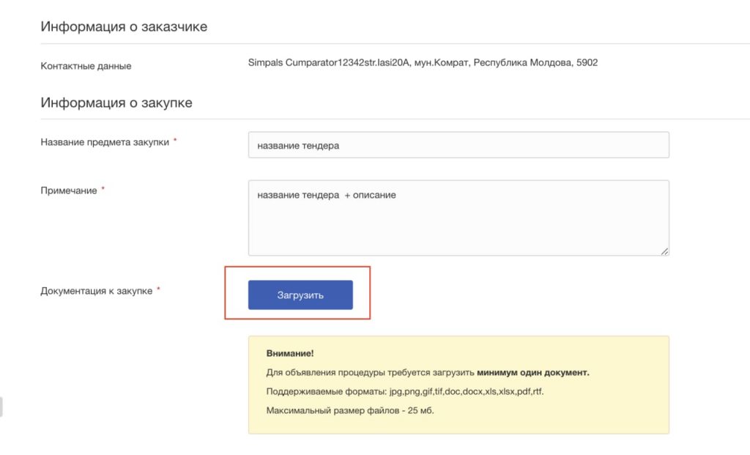This screenshot has height=455, width=750.
Task: Click the Контактные данные label
Action: 86,66
